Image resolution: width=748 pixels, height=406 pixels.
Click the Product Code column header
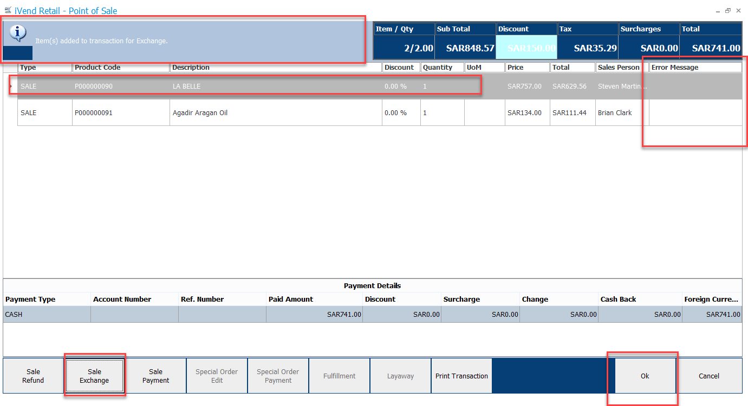[x=121, y=68]
